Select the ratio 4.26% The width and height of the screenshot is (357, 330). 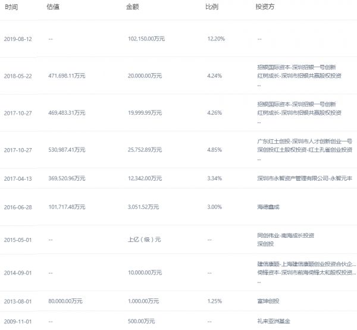[214, 113]
